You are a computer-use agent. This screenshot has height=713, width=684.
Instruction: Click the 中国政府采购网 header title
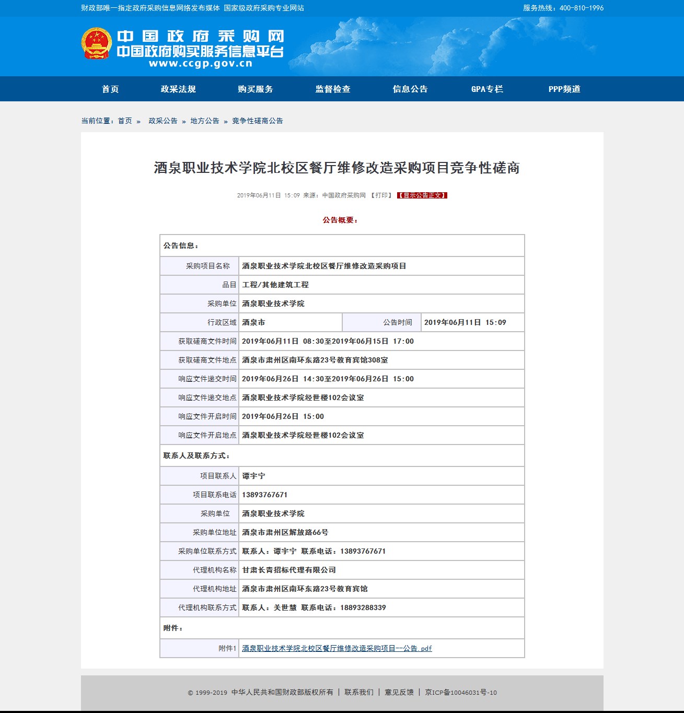pyautogui.click(x=201, y=36)
